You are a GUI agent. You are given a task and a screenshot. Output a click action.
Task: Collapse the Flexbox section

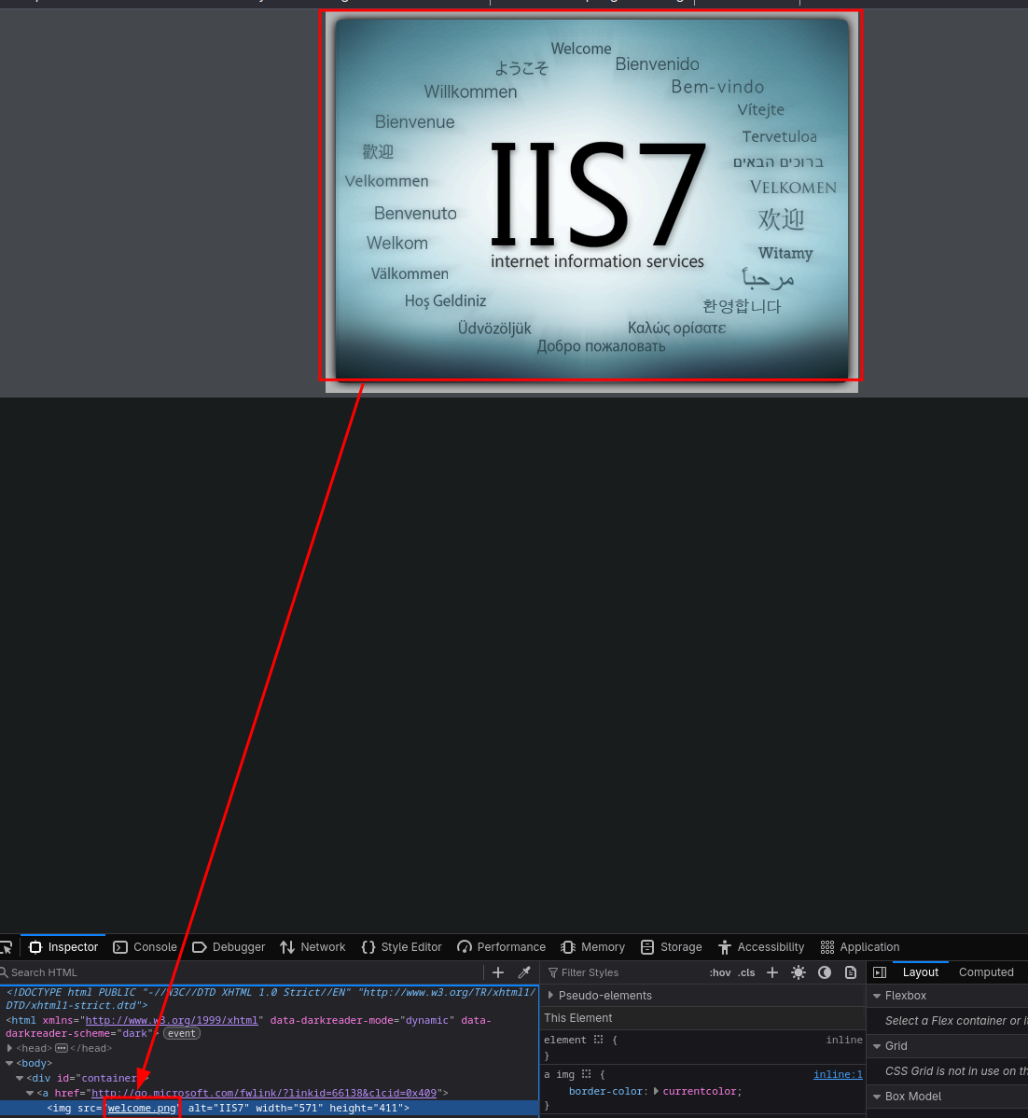click(877, 996)
